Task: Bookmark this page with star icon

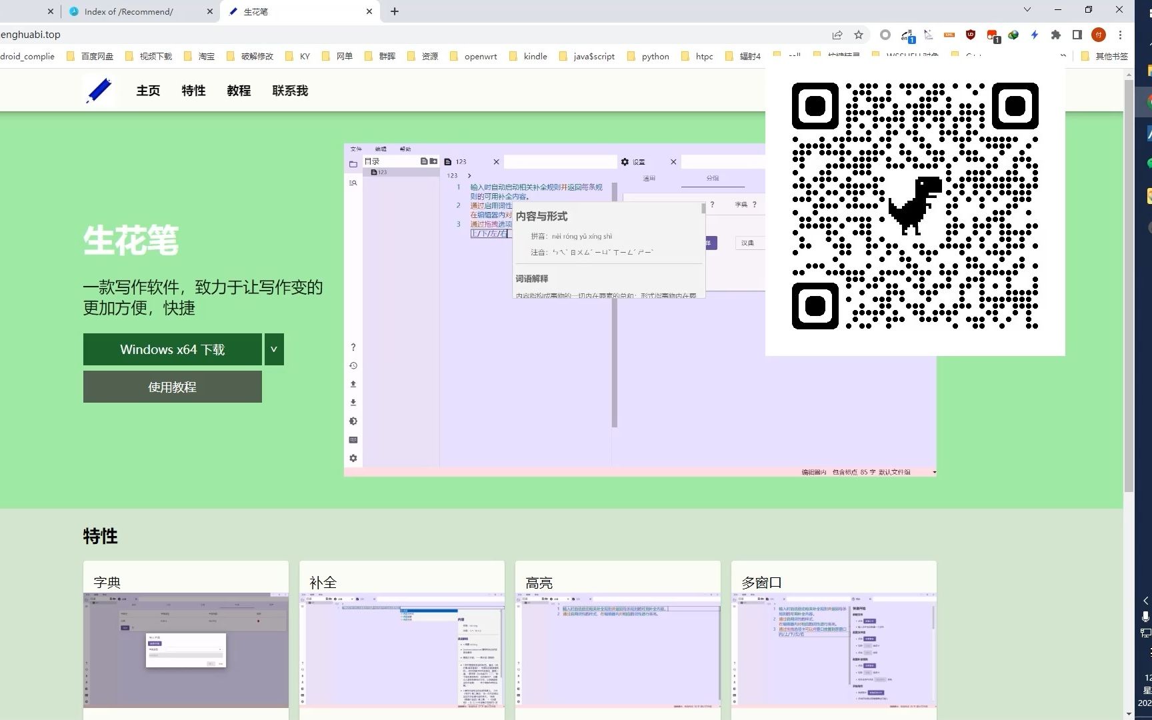Action: point(859,35)
